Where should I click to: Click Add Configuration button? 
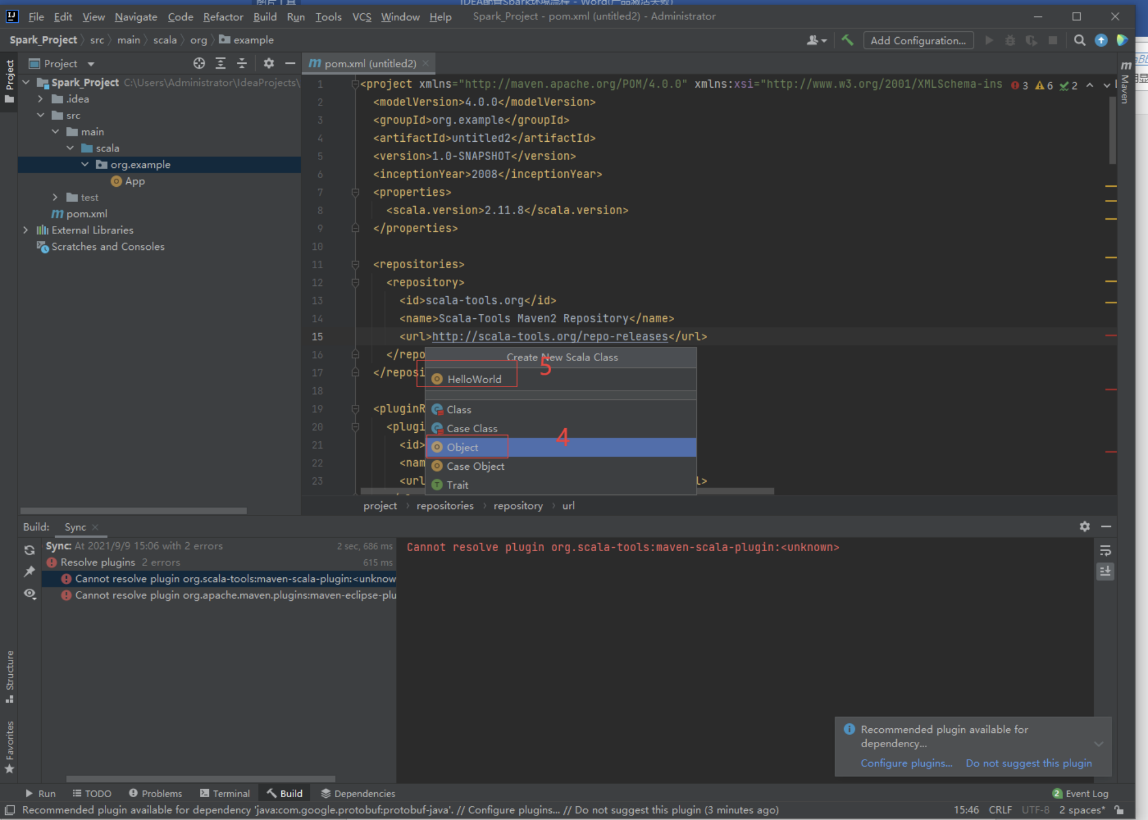coord(918,40)
